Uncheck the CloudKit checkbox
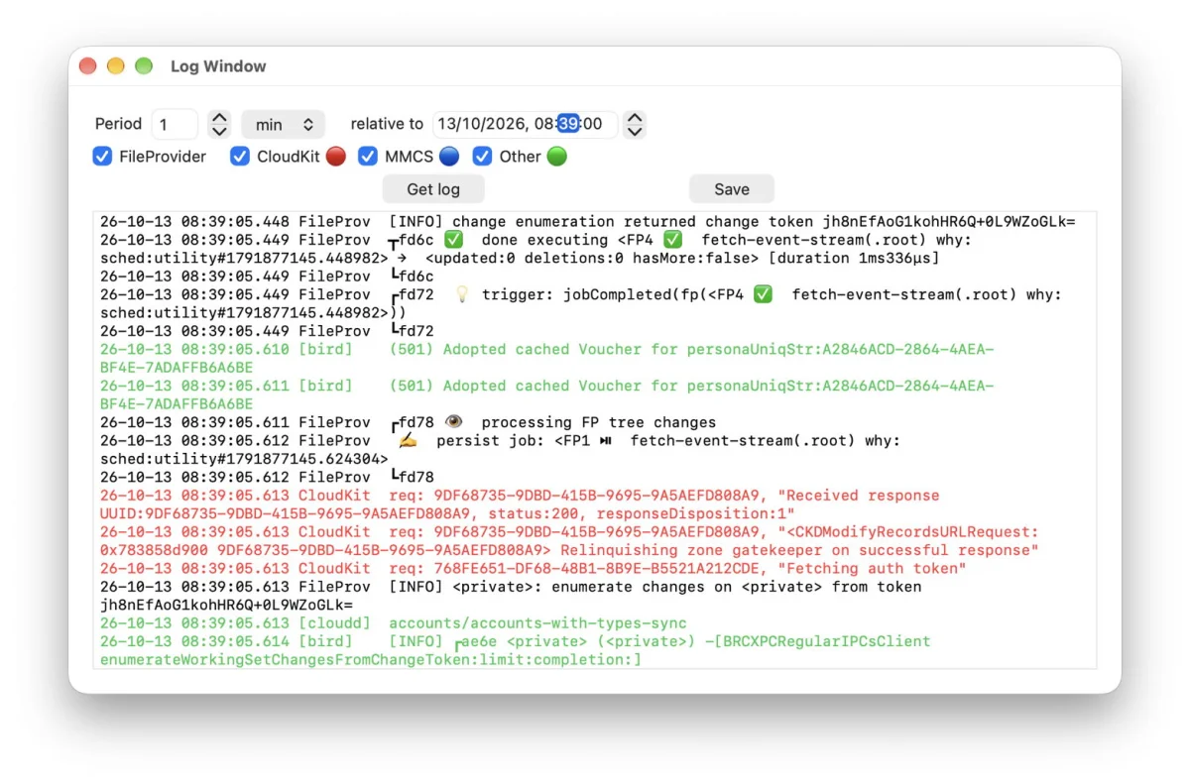The image size is (1190, 784). (x=240, y=156)
